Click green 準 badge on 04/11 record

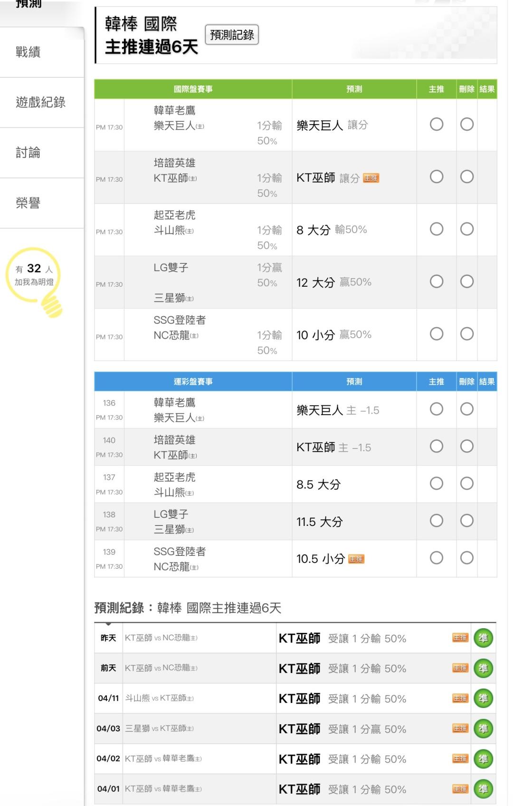click(483, 699)
